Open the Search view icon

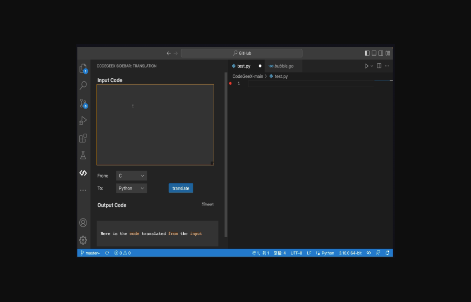coord(83,85)
